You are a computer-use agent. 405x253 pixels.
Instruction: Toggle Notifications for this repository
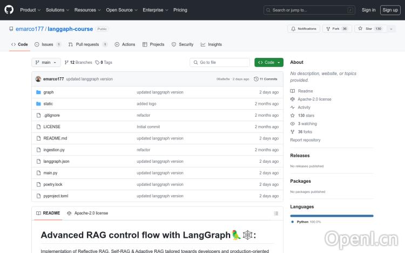click(x=304, y=29)
